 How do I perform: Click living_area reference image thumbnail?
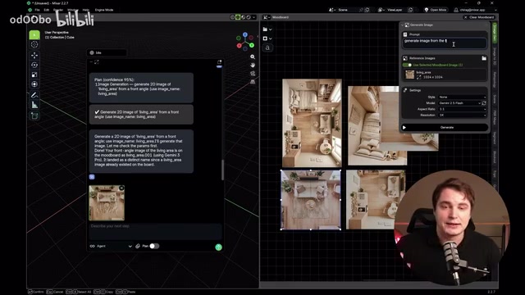pyautogui.click(x=410, y=75)
